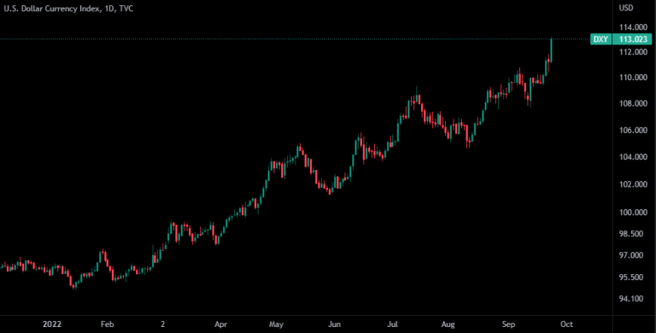Image resolution: width=656 pixels, height=333 pixels.
Task: Click the Sep label on time axis
Action: point(509,324)
